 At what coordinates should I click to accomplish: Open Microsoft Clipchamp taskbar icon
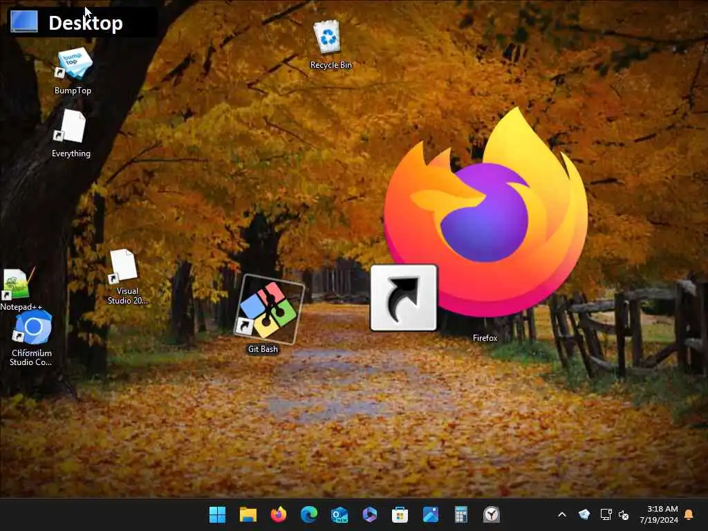369,514
